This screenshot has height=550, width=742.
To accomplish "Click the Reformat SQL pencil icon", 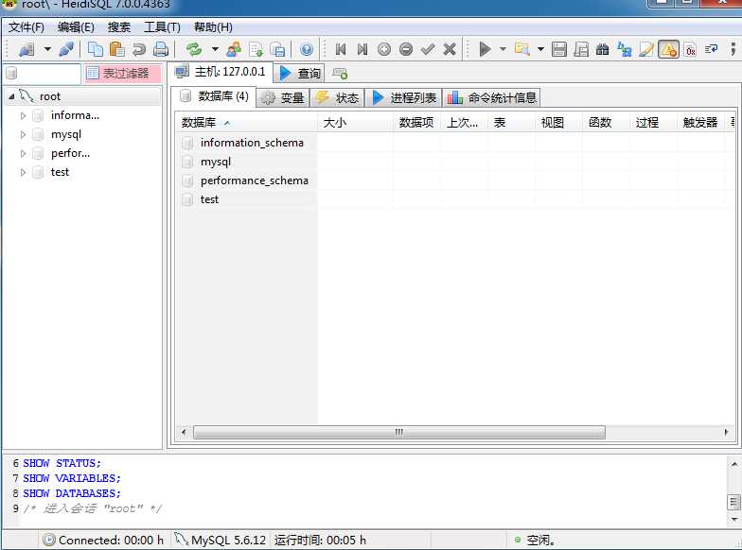I will point(646,49).
